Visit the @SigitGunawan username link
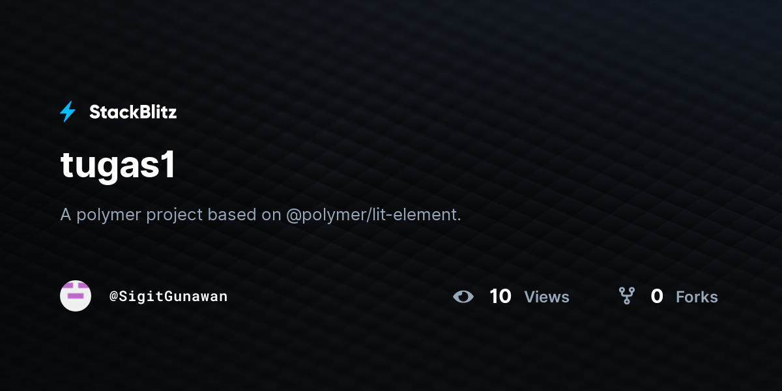The width and height of the screenshot is (782, 391). tap(168, 297)
